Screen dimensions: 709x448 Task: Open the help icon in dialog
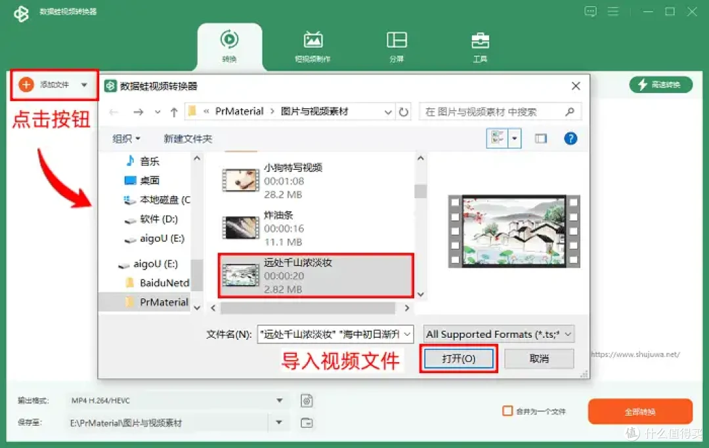click(570, 138)
